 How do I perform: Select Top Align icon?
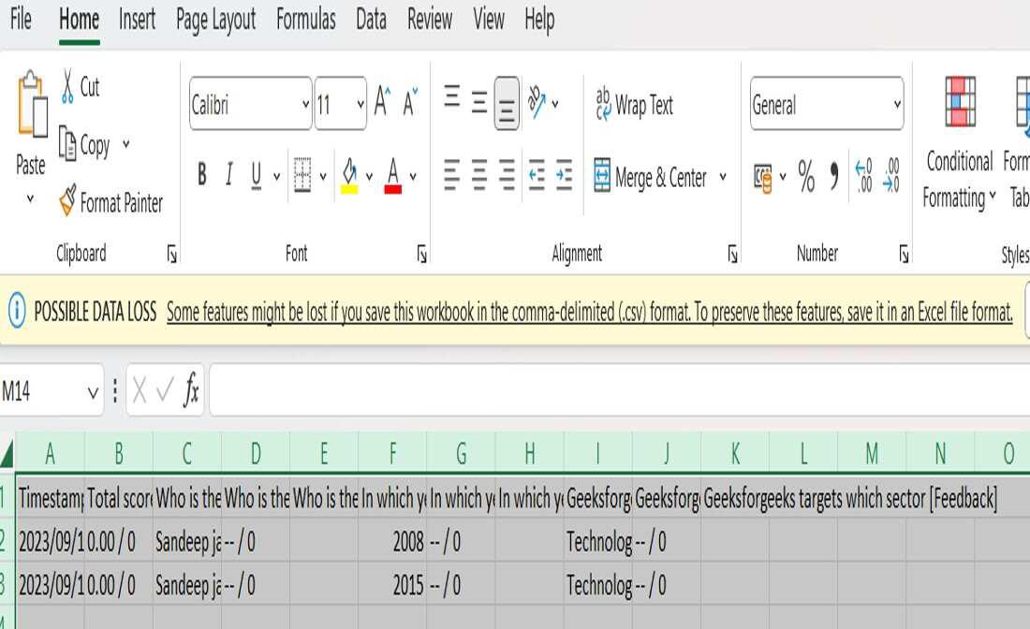click(x=452, y=98)
